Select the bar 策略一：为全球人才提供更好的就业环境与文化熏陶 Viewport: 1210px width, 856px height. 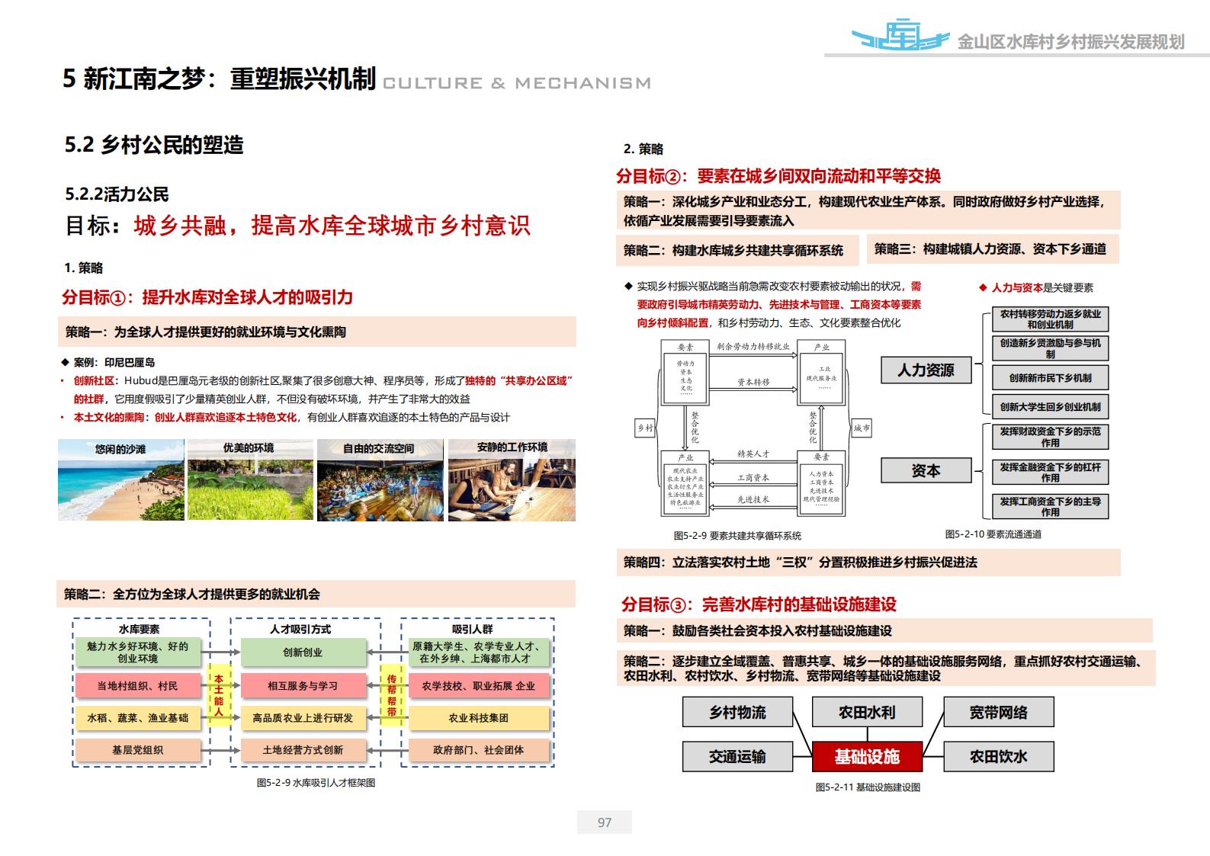317,332
